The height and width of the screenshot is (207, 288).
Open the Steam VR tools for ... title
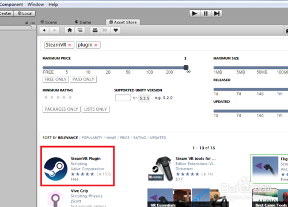point(195,159)
